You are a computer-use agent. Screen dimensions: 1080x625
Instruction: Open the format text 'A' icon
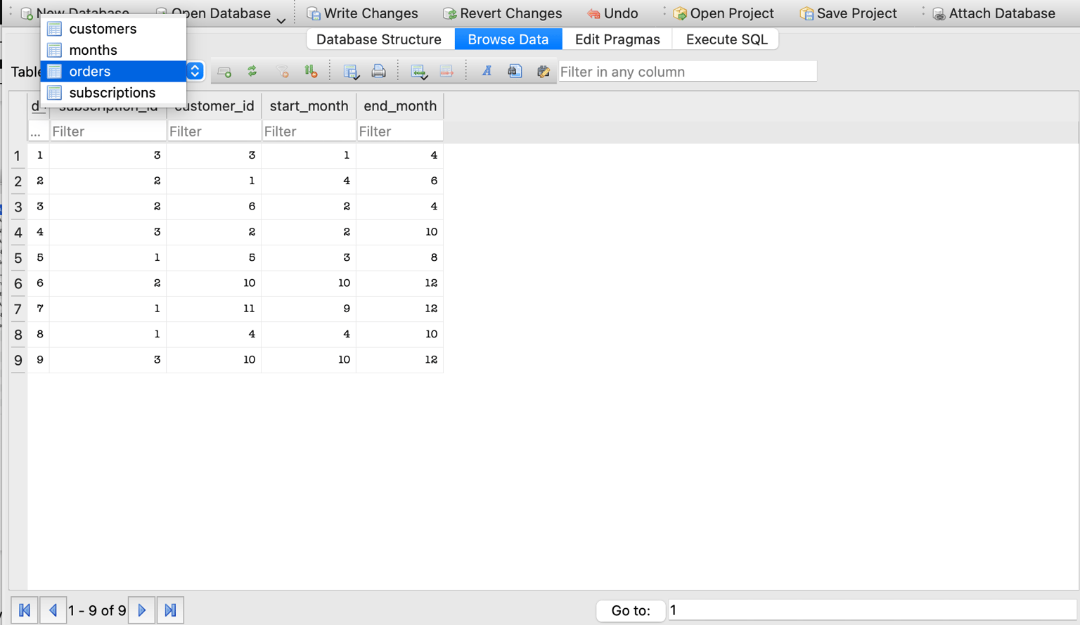point(487,71)
